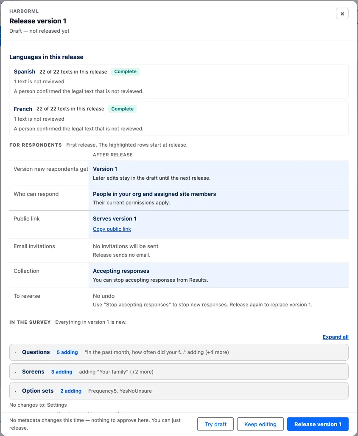Click the Spanish language name
Image resolution: width=358 pixels, height=436 pixels.
25,71
